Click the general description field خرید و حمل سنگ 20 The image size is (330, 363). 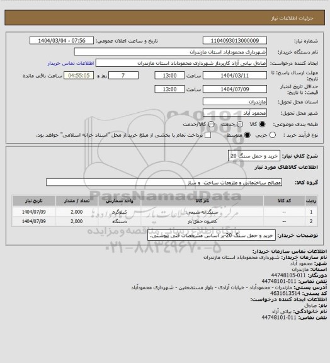(254, 156)
